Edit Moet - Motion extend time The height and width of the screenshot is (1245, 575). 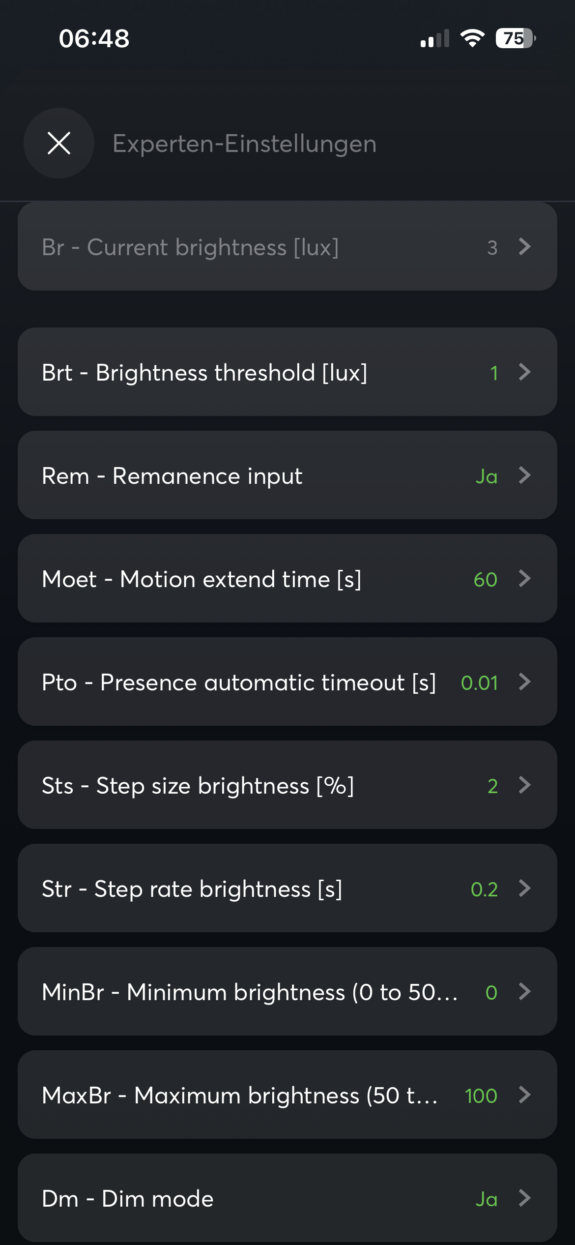[x=201, y=579]
